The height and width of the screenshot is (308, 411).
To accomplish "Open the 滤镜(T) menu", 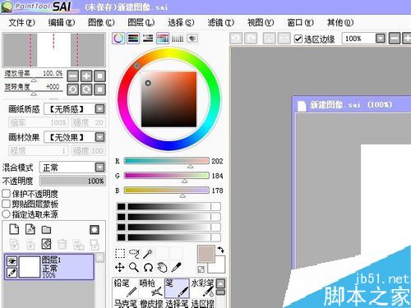I will (220, 22).
